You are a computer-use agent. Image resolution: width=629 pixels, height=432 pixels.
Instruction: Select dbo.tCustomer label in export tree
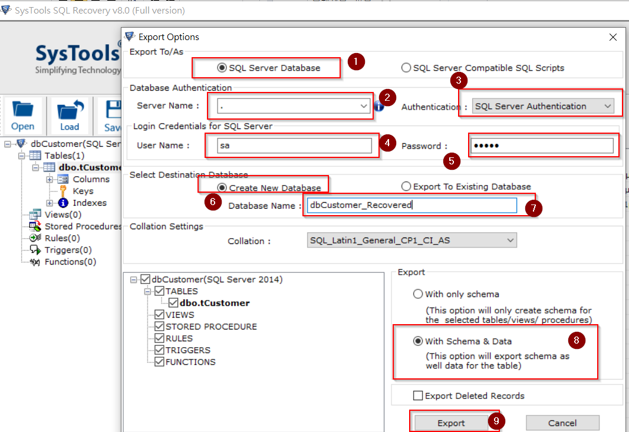pyautogui.click(x=215, y=303)
